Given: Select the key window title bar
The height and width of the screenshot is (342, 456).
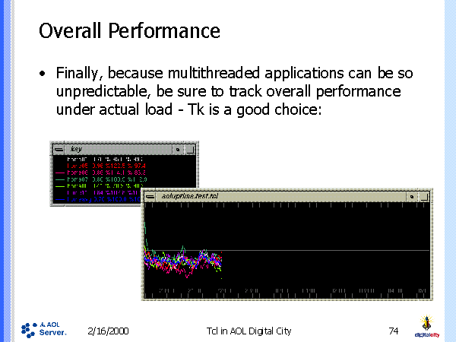Looking at the screenshot, I should (x=119, y=150).
